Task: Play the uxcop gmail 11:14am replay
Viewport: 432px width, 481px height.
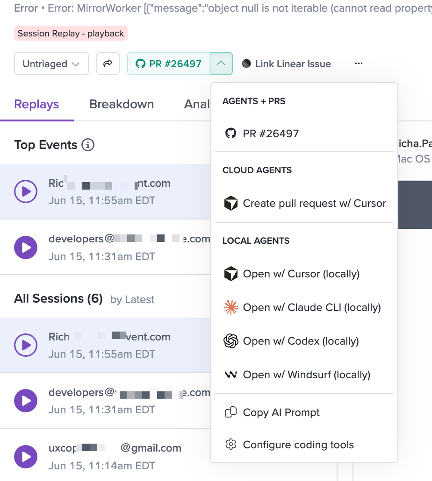Action: [26, 456]
